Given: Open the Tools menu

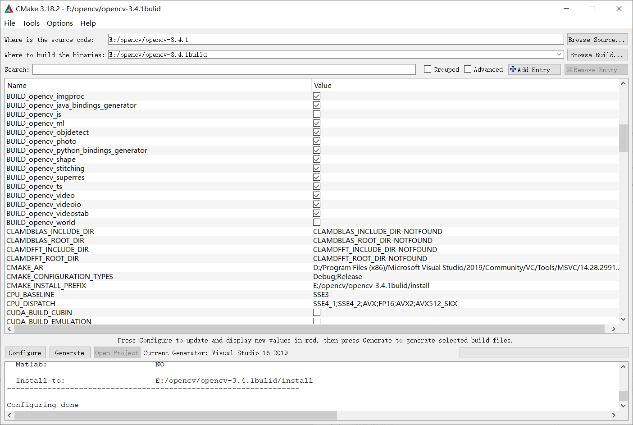Looking at the screenshot, I should coord(31,23).
